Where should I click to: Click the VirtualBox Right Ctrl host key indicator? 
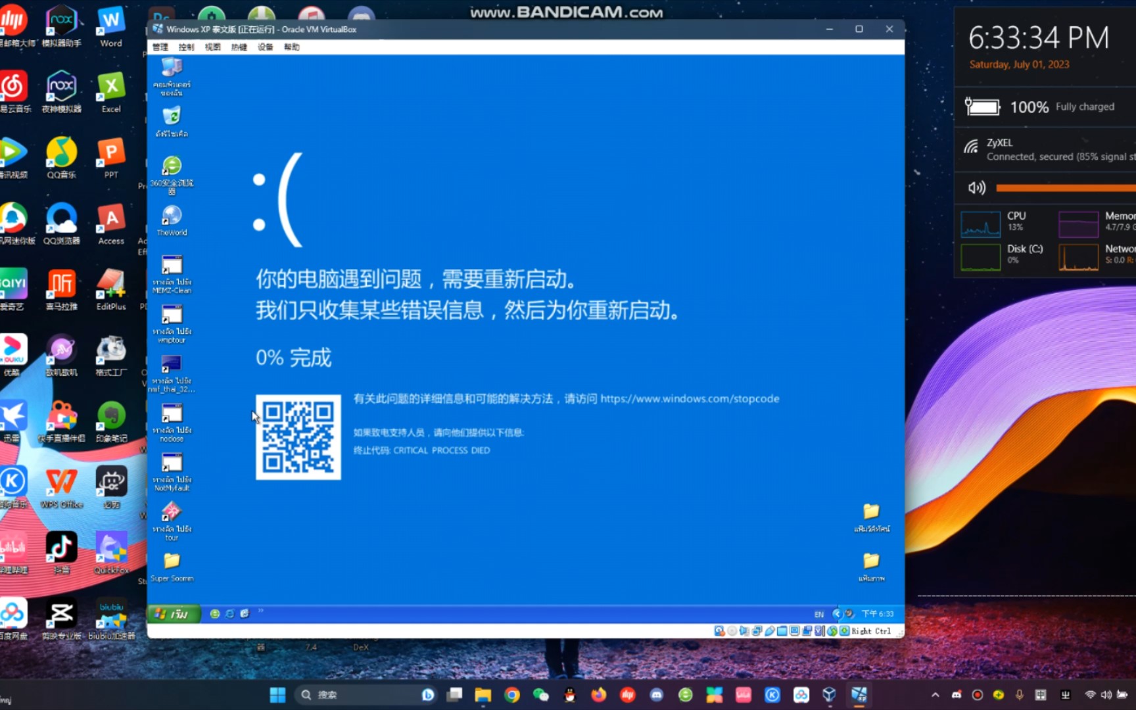point(871,631)
